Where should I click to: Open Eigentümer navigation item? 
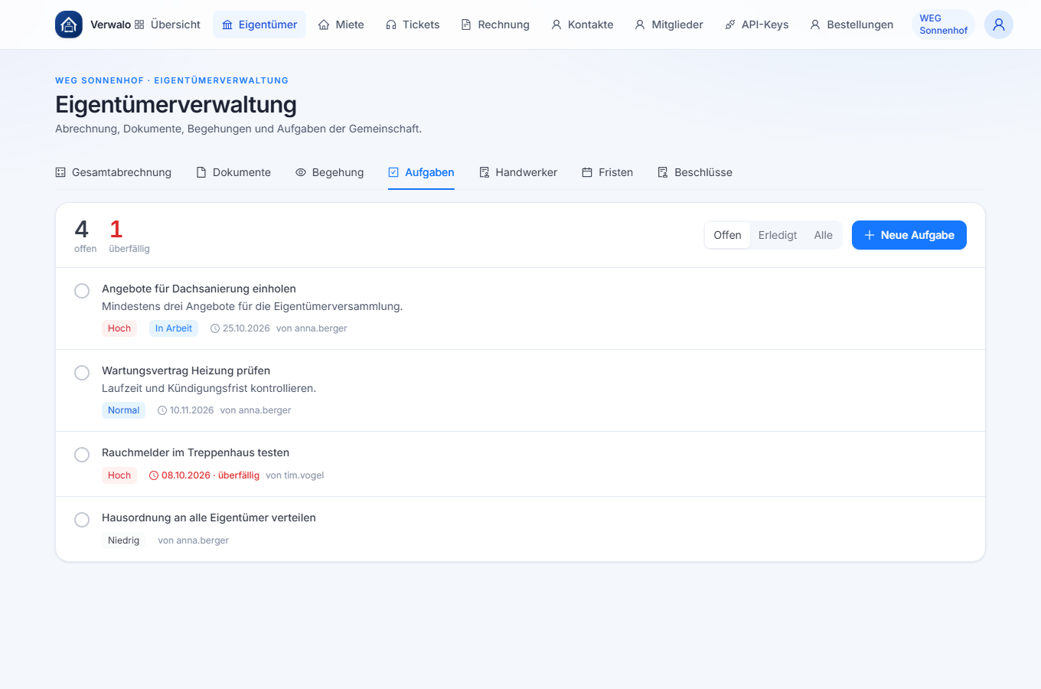click(x=259, y=24)
